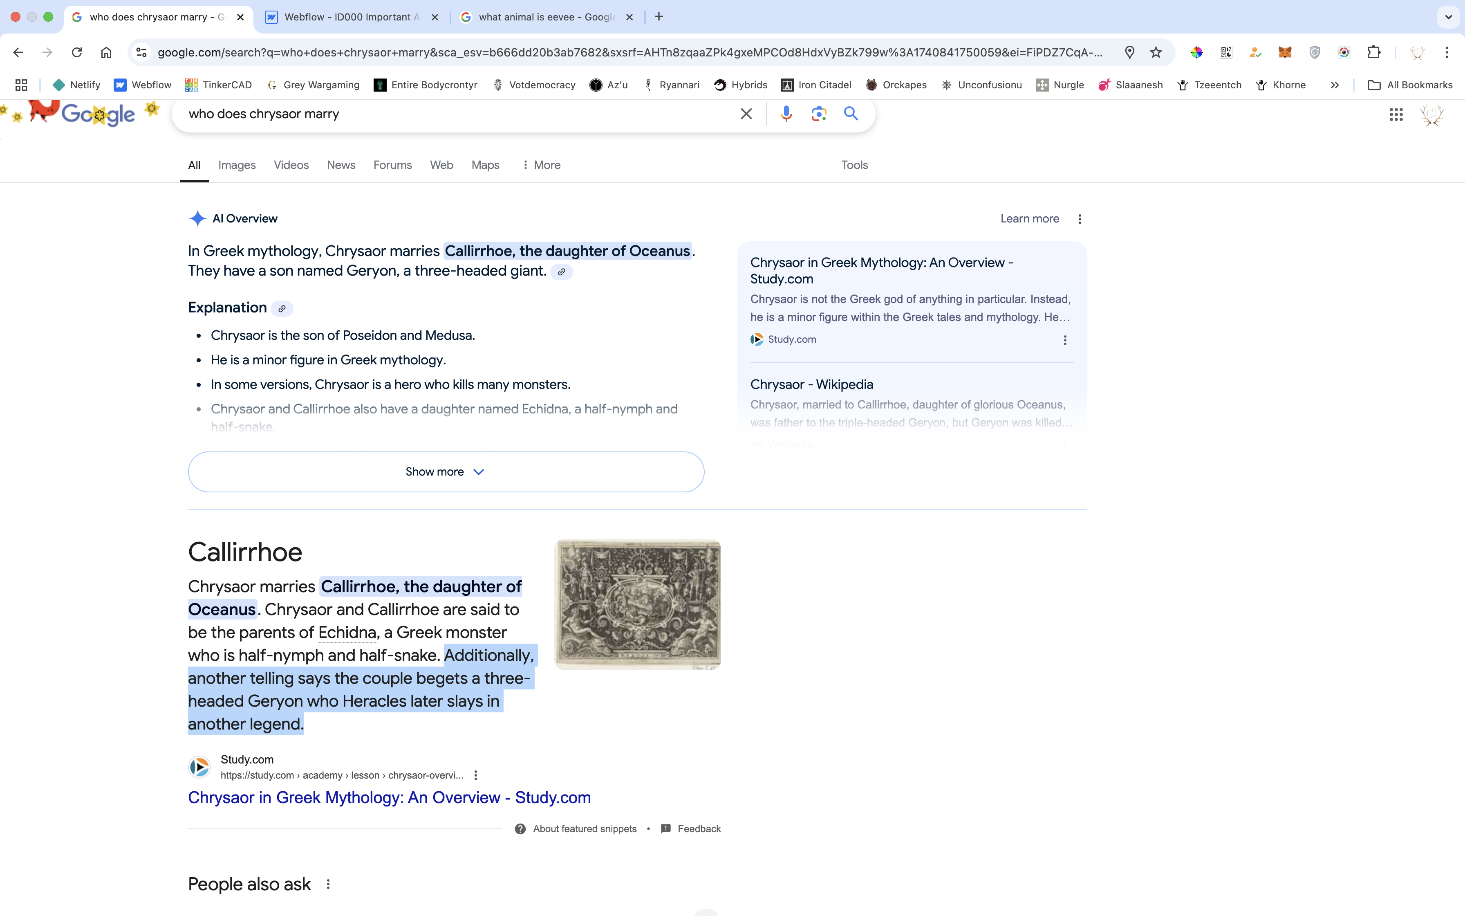Clear the search box text
This screenshot has height=916, width=1465.
[746, 114]
